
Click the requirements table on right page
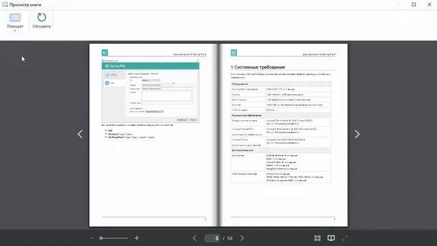[x=281, y=132]
